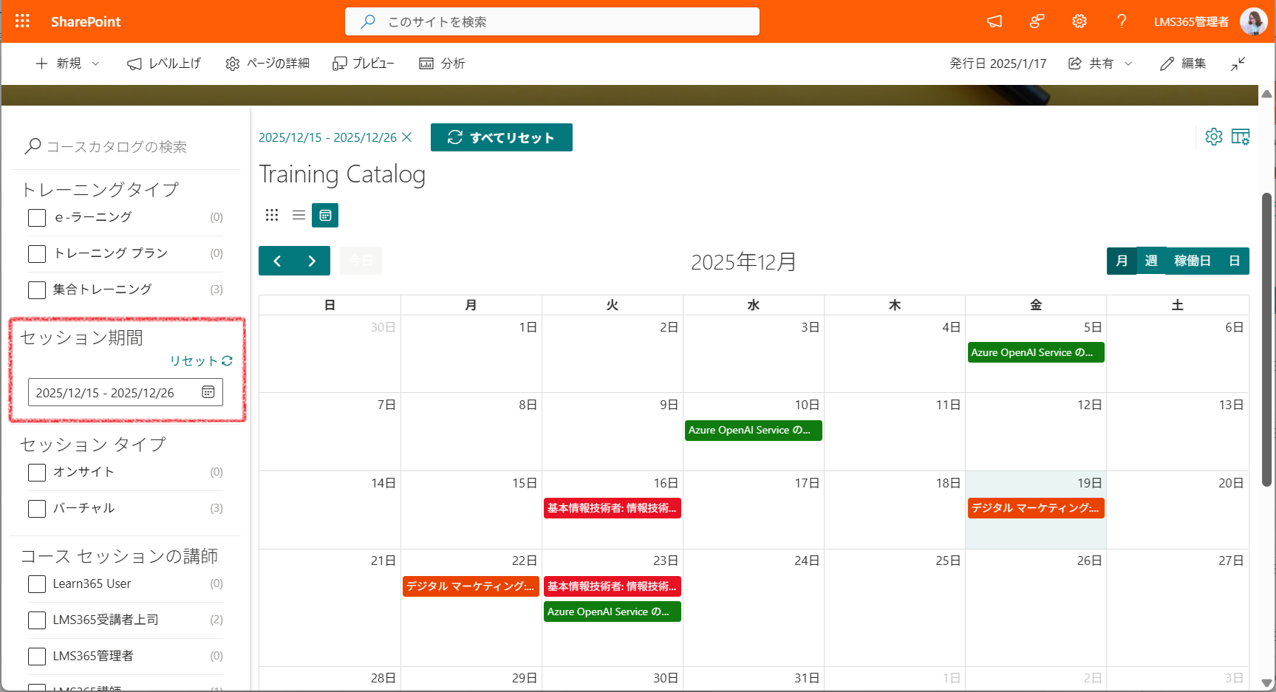Switch calendar to 週 week view
The width and height of the screenshot is (1276, 692).
pos(1151,261)
